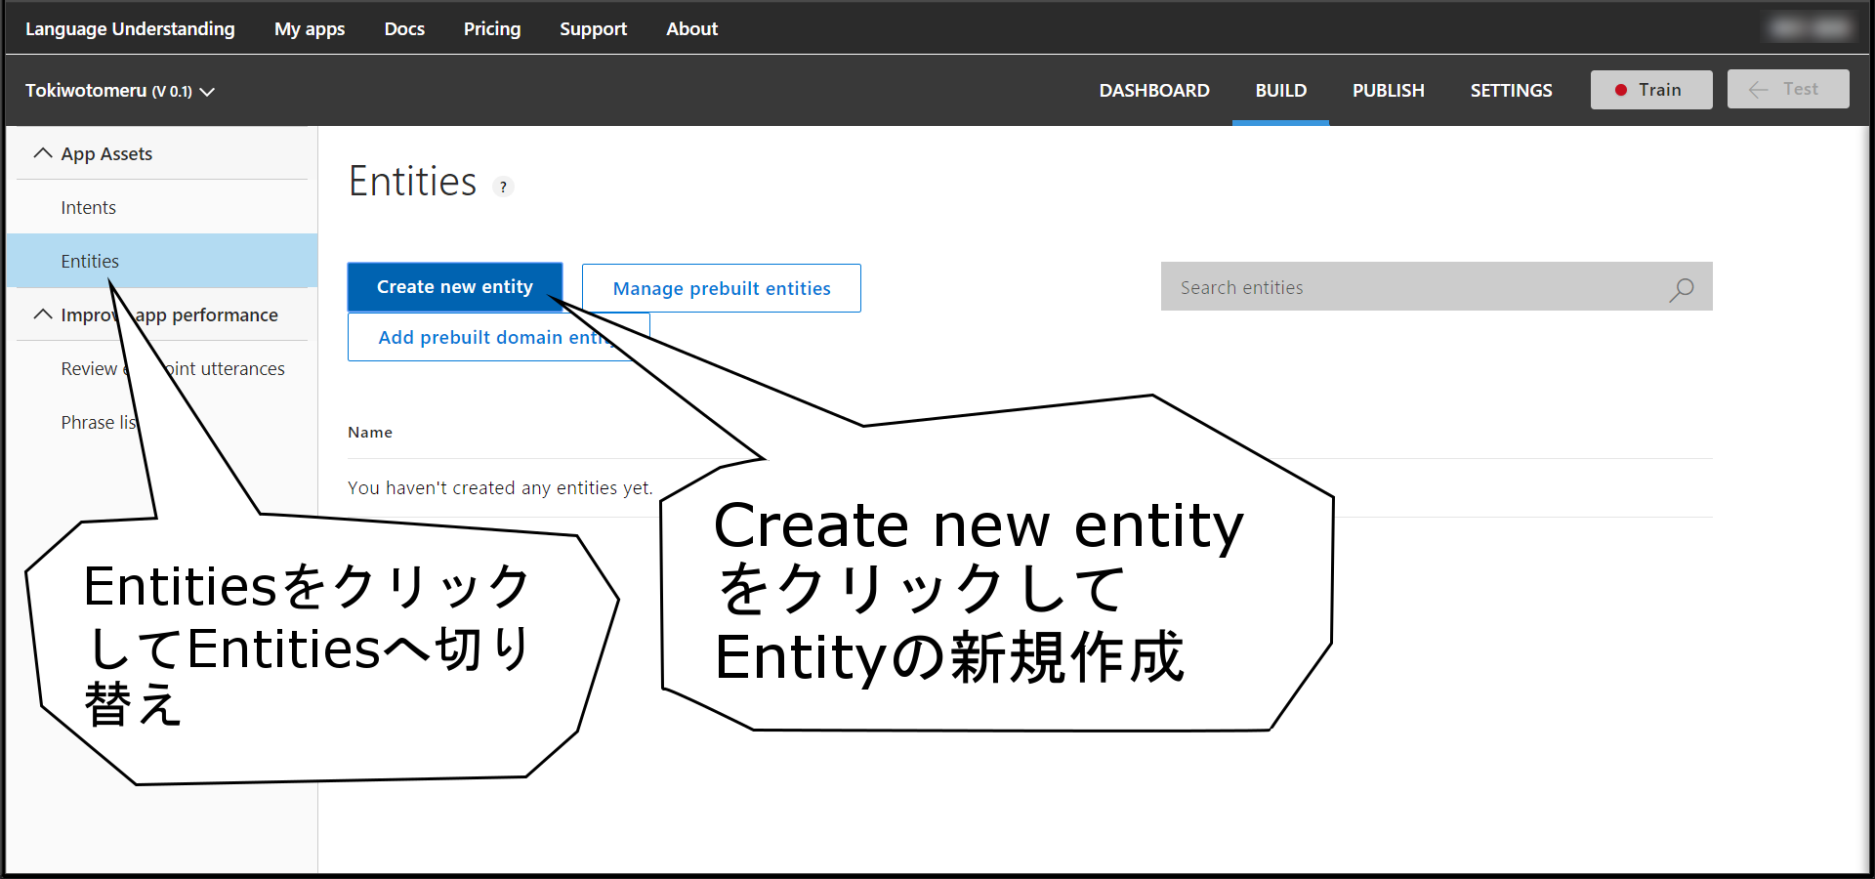Viewport: 1875px width, 879px height.
Task: Click the Train button
Action: [x=1651, y=90]
